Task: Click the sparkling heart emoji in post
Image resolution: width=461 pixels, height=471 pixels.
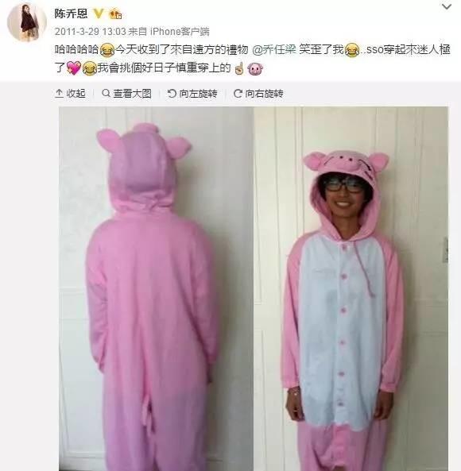Action: 74,68
